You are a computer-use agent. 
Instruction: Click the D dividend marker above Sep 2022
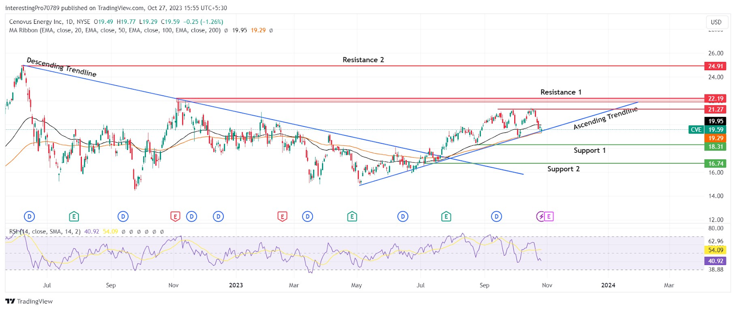(123, 216)
